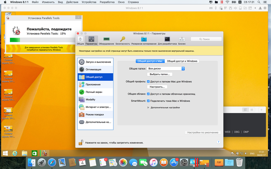Open the Общие папки dropdown (Все диски)
The image size is (271, 169).
click(166, 68)
